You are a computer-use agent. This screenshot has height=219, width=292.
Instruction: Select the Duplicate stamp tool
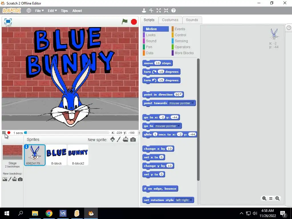pyautogui.click(x=144, y=11)
